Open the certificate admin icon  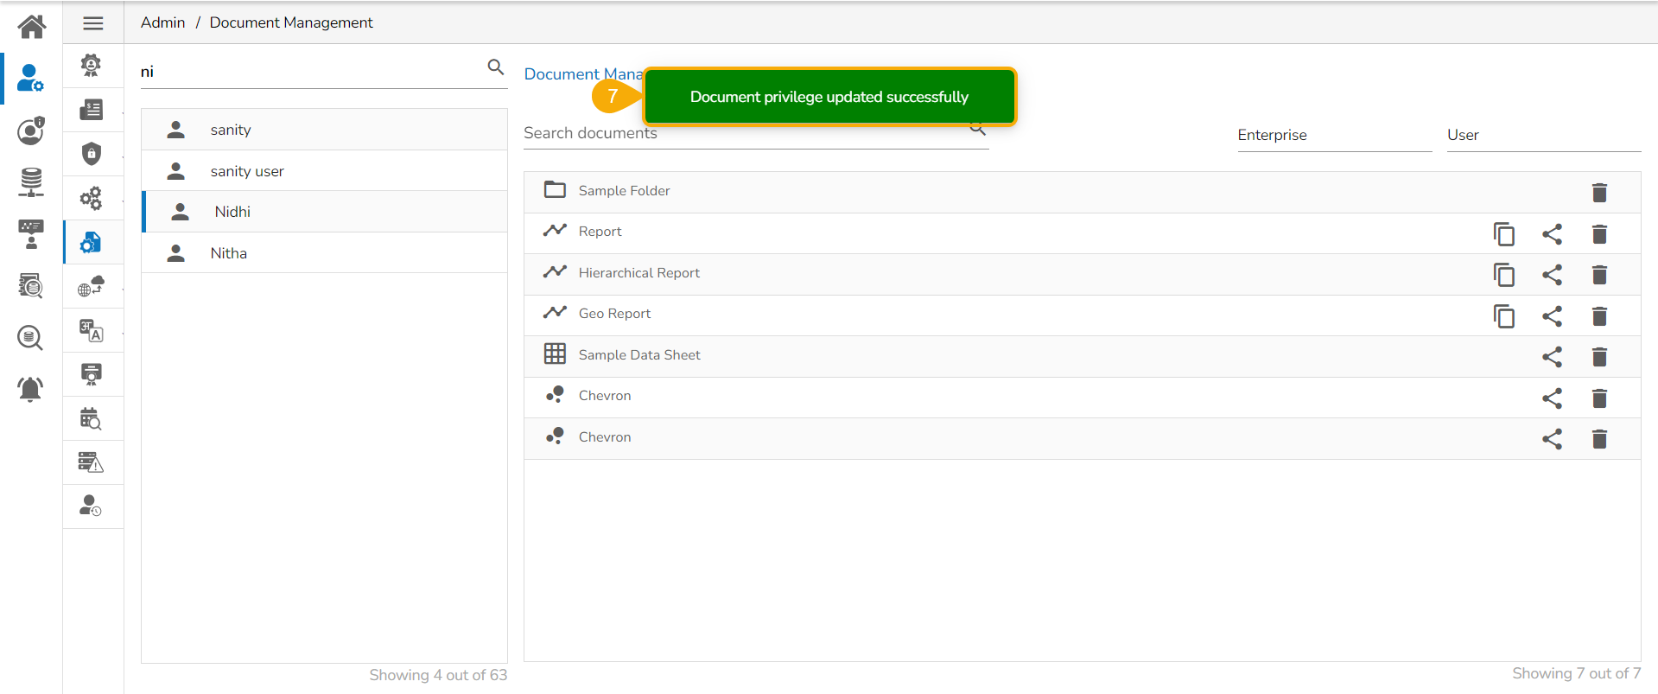pyautogui.click(x=91, y=374)
